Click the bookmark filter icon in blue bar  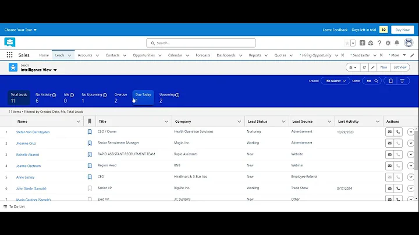[x=390, y=81]
